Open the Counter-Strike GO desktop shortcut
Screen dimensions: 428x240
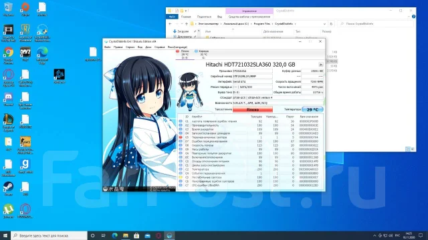pyautogui.click(x=25, y=145)
